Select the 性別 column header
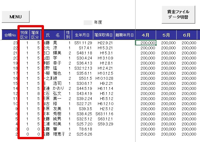 click(x=68, y=35)
